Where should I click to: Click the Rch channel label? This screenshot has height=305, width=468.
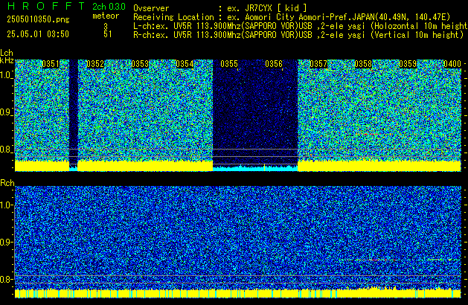(7, 183)
